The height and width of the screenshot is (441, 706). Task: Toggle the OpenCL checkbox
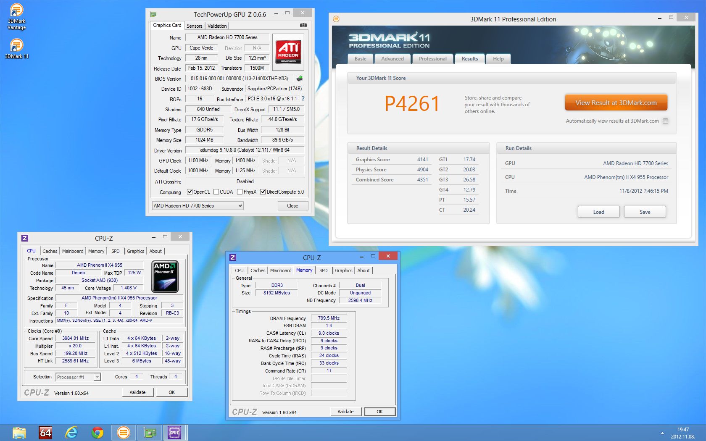click(190, 192)
